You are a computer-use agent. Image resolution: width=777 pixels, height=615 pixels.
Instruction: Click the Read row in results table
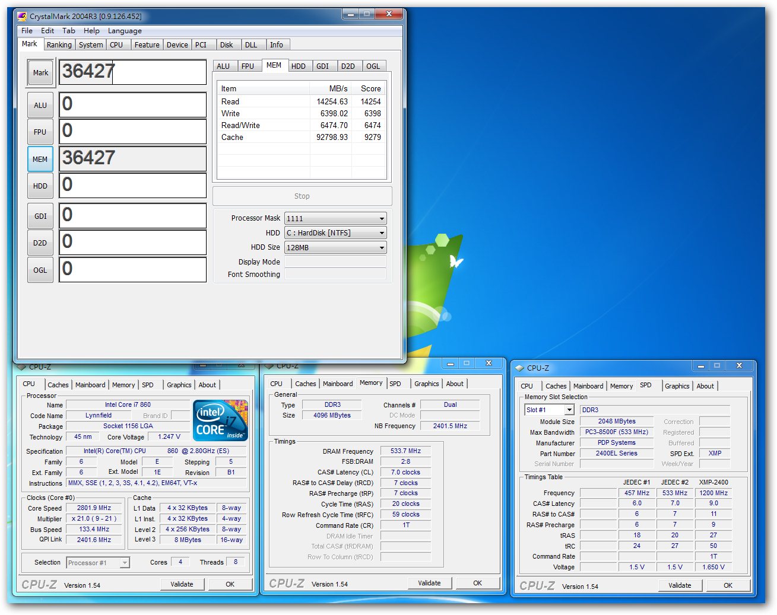point(302,102)
